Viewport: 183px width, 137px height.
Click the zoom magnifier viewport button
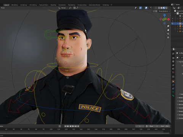point(168,26)
